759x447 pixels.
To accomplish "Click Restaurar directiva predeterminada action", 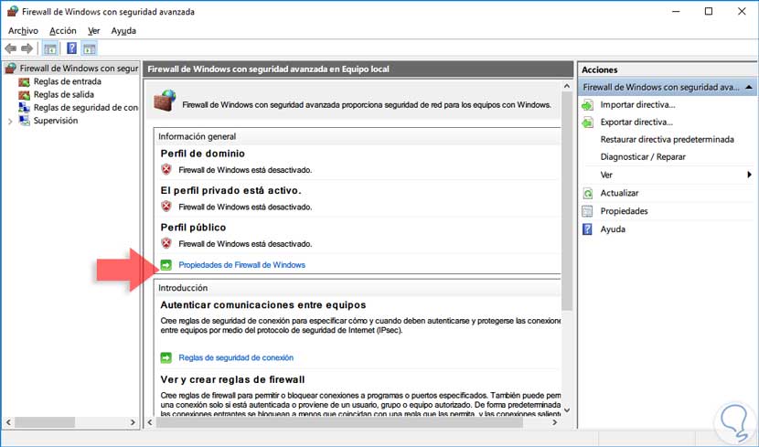I will [x=667, y=139].
